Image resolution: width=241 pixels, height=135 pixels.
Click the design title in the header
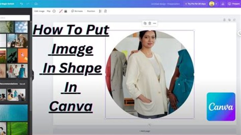165,4
